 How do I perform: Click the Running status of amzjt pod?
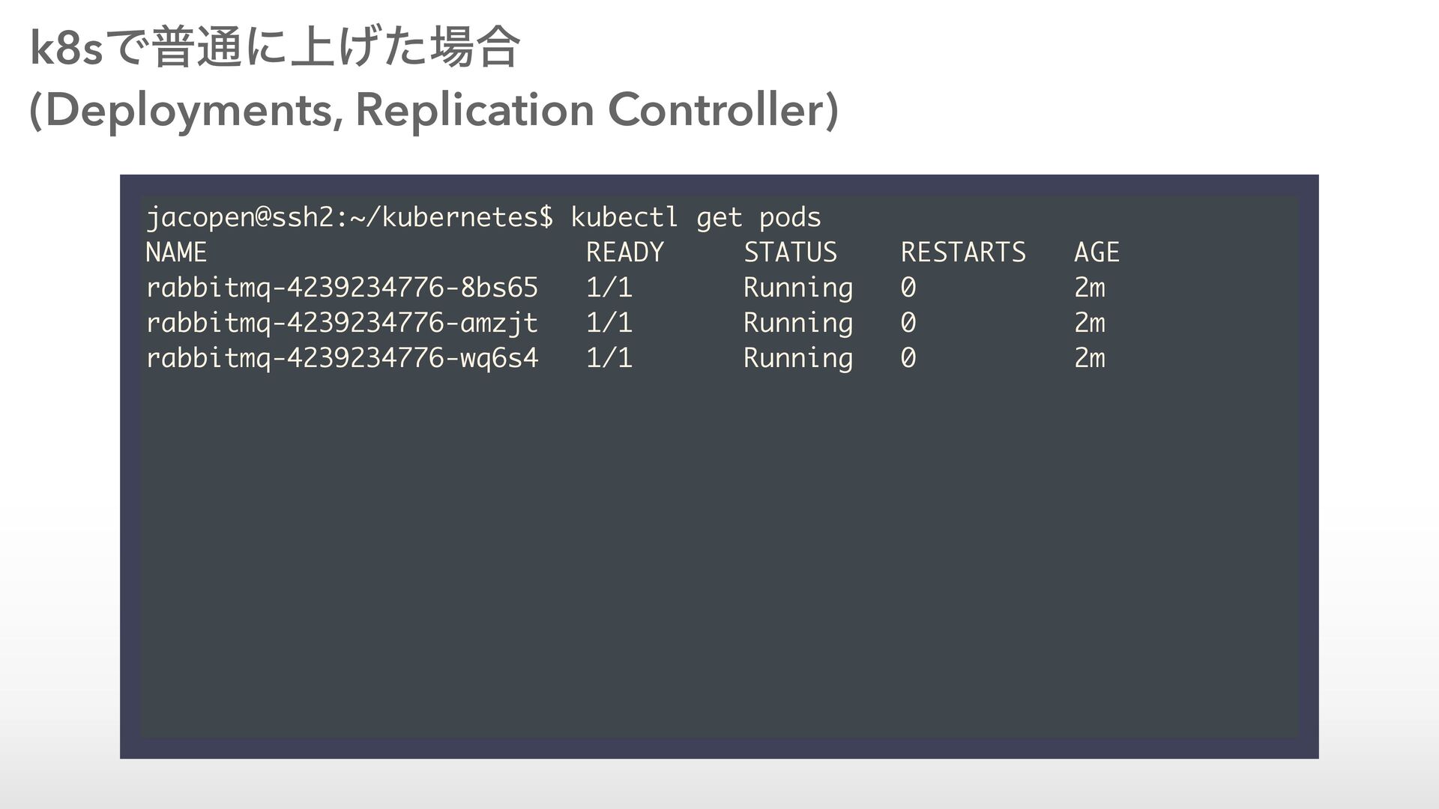tap(798, 323)
